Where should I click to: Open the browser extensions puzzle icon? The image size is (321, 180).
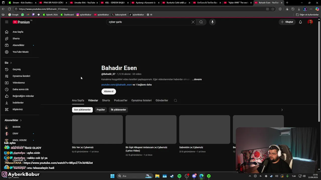[x=280, y=9]
